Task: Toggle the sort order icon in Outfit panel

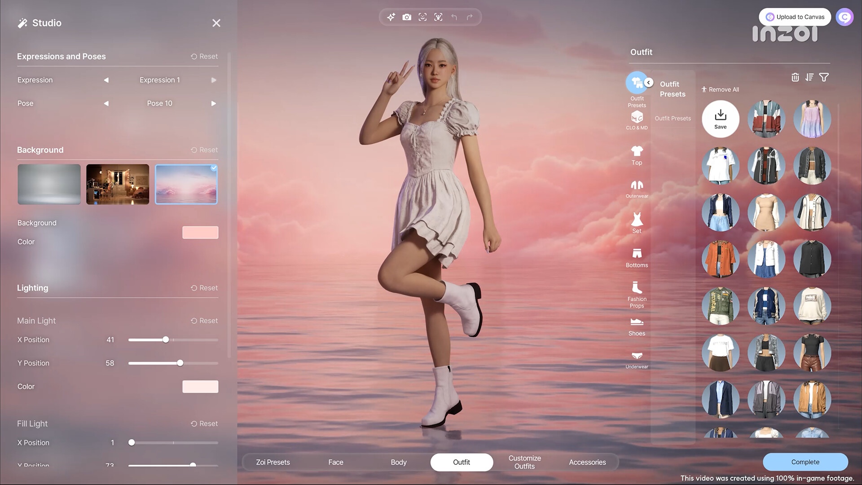Action: [x=809, y=78]
